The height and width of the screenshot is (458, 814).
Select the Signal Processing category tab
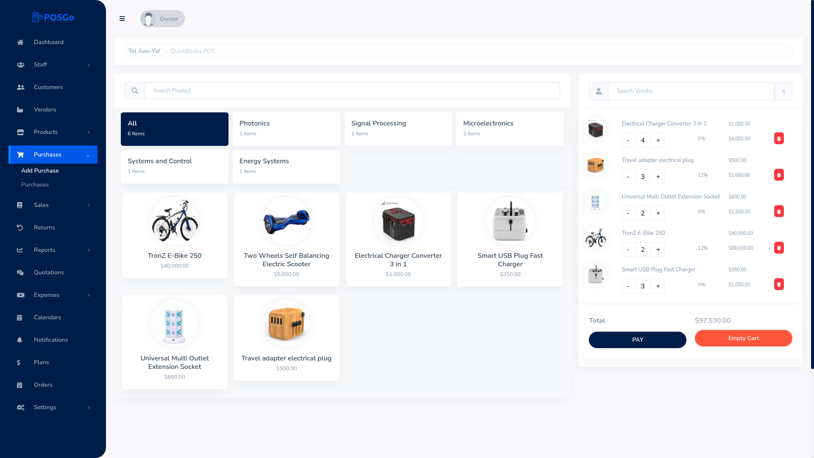pos(398,128)
